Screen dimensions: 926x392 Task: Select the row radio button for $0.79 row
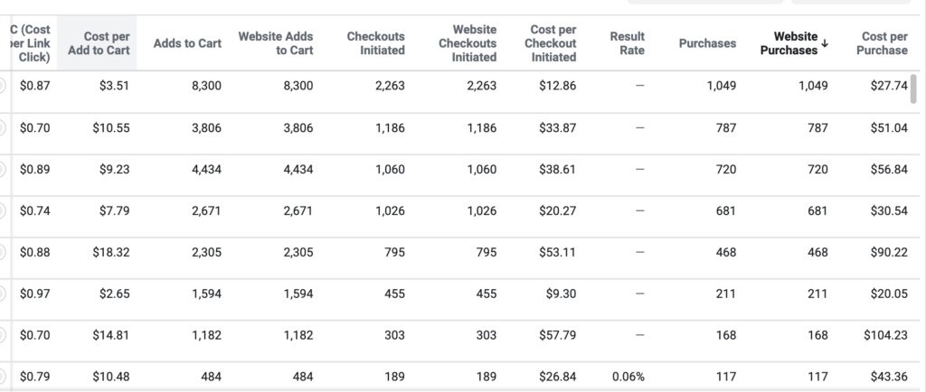2,376
